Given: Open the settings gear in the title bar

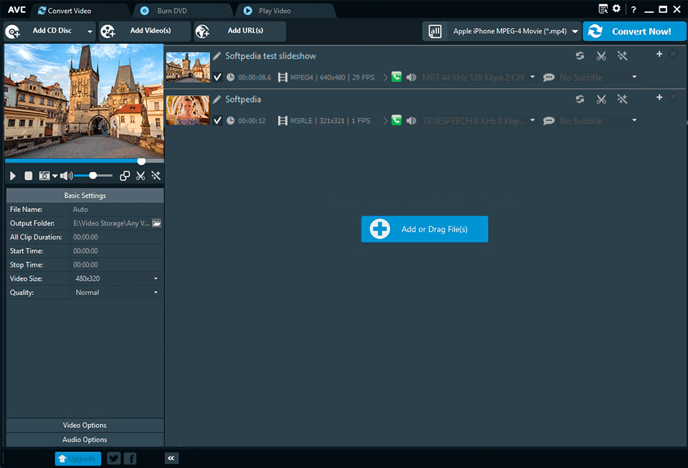Looking at the screenshot, I should (x=615, y=9).
